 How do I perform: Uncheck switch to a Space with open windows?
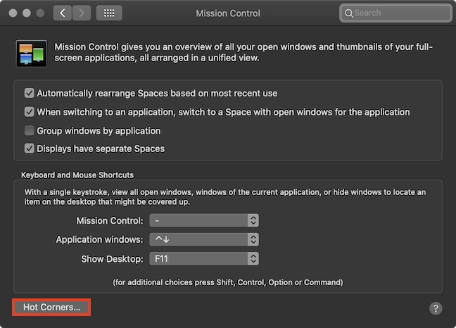[29, 112]
